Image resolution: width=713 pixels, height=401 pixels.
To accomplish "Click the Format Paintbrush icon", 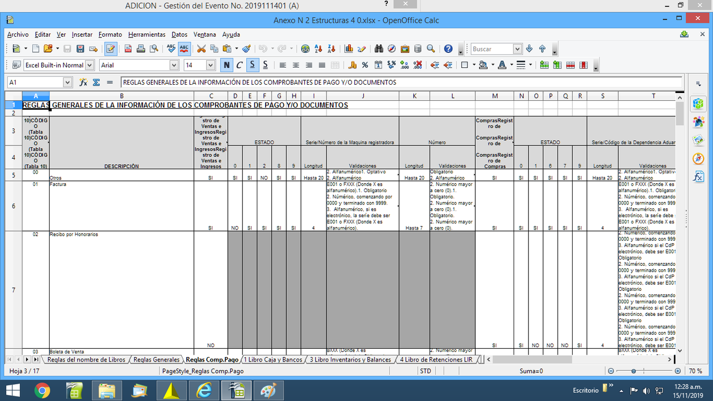I will (246, 49).
